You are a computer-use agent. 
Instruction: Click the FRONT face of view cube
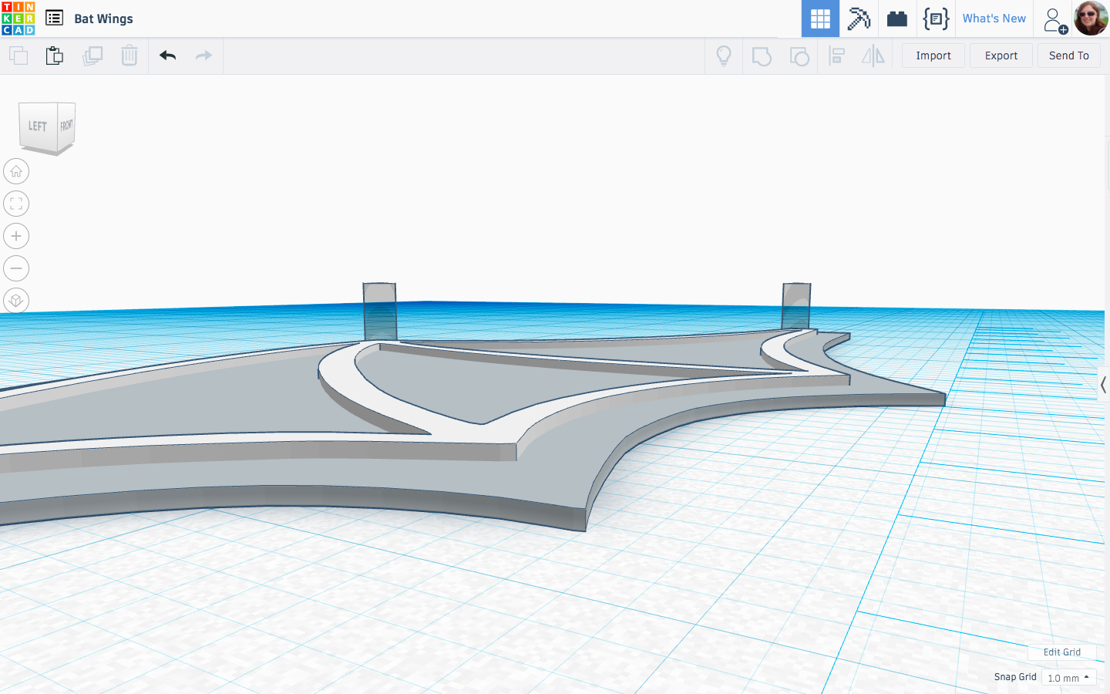tap(67, 125)
